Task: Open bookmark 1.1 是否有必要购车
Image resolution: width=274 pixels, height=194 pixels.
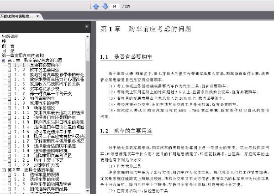Action: pos(37,65)
